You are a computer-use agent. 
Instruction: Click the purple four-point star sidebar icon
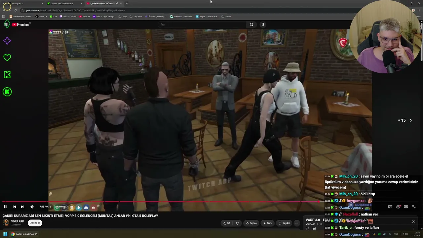click(7, 41)
